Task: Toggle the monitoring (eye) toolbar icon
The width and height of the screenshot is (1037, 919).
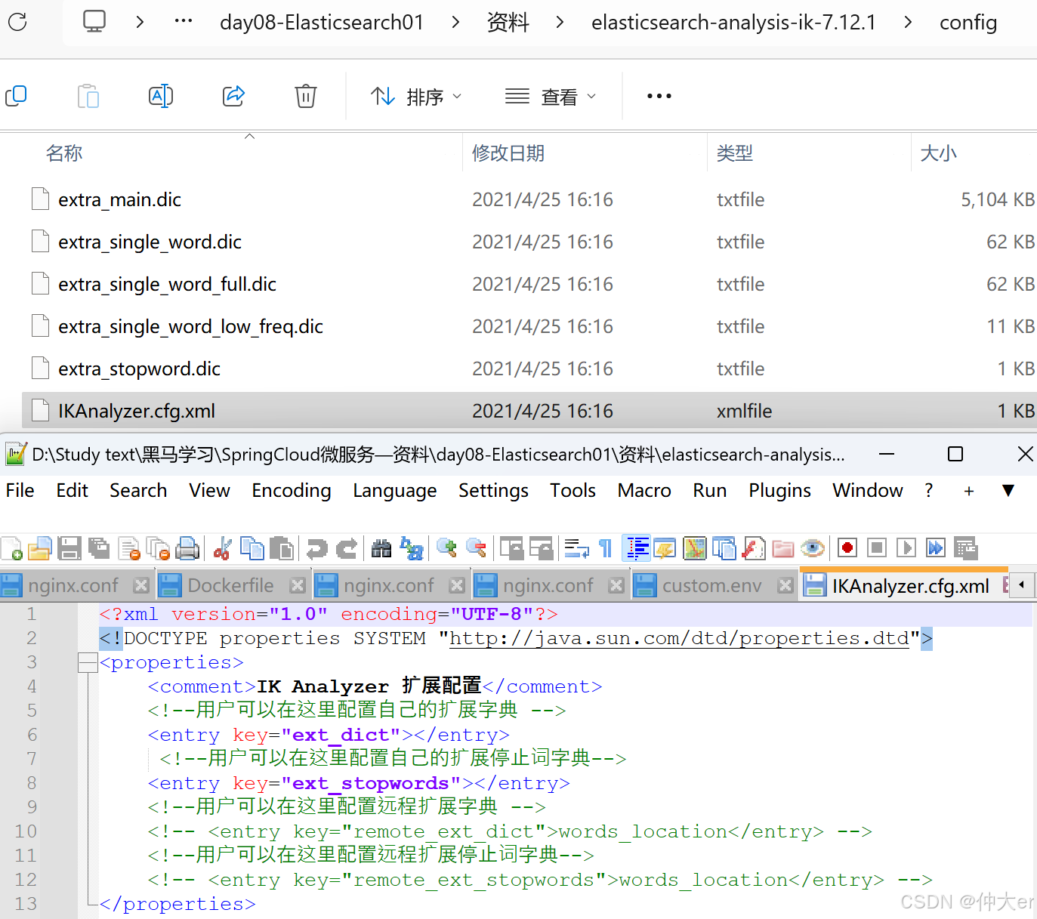Action: [x=813, y=547]
